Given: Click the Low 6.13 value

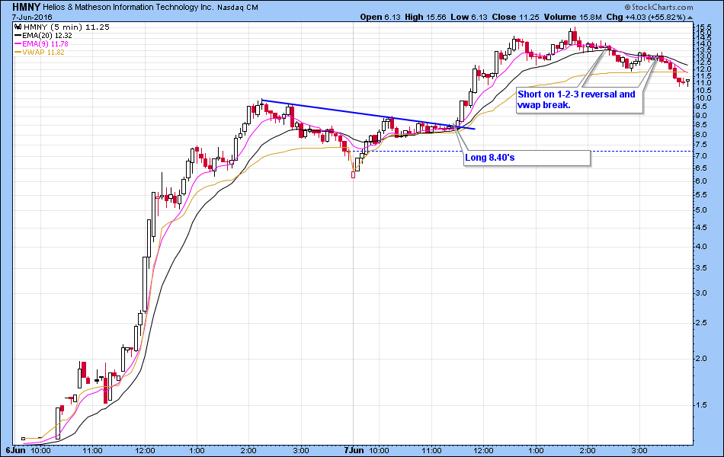Looking at the screenshot, I should coord(469,17).
